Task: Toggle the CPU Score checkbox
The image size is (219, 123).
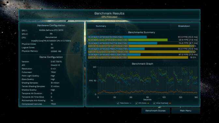Action: click(x=137, y=103)
